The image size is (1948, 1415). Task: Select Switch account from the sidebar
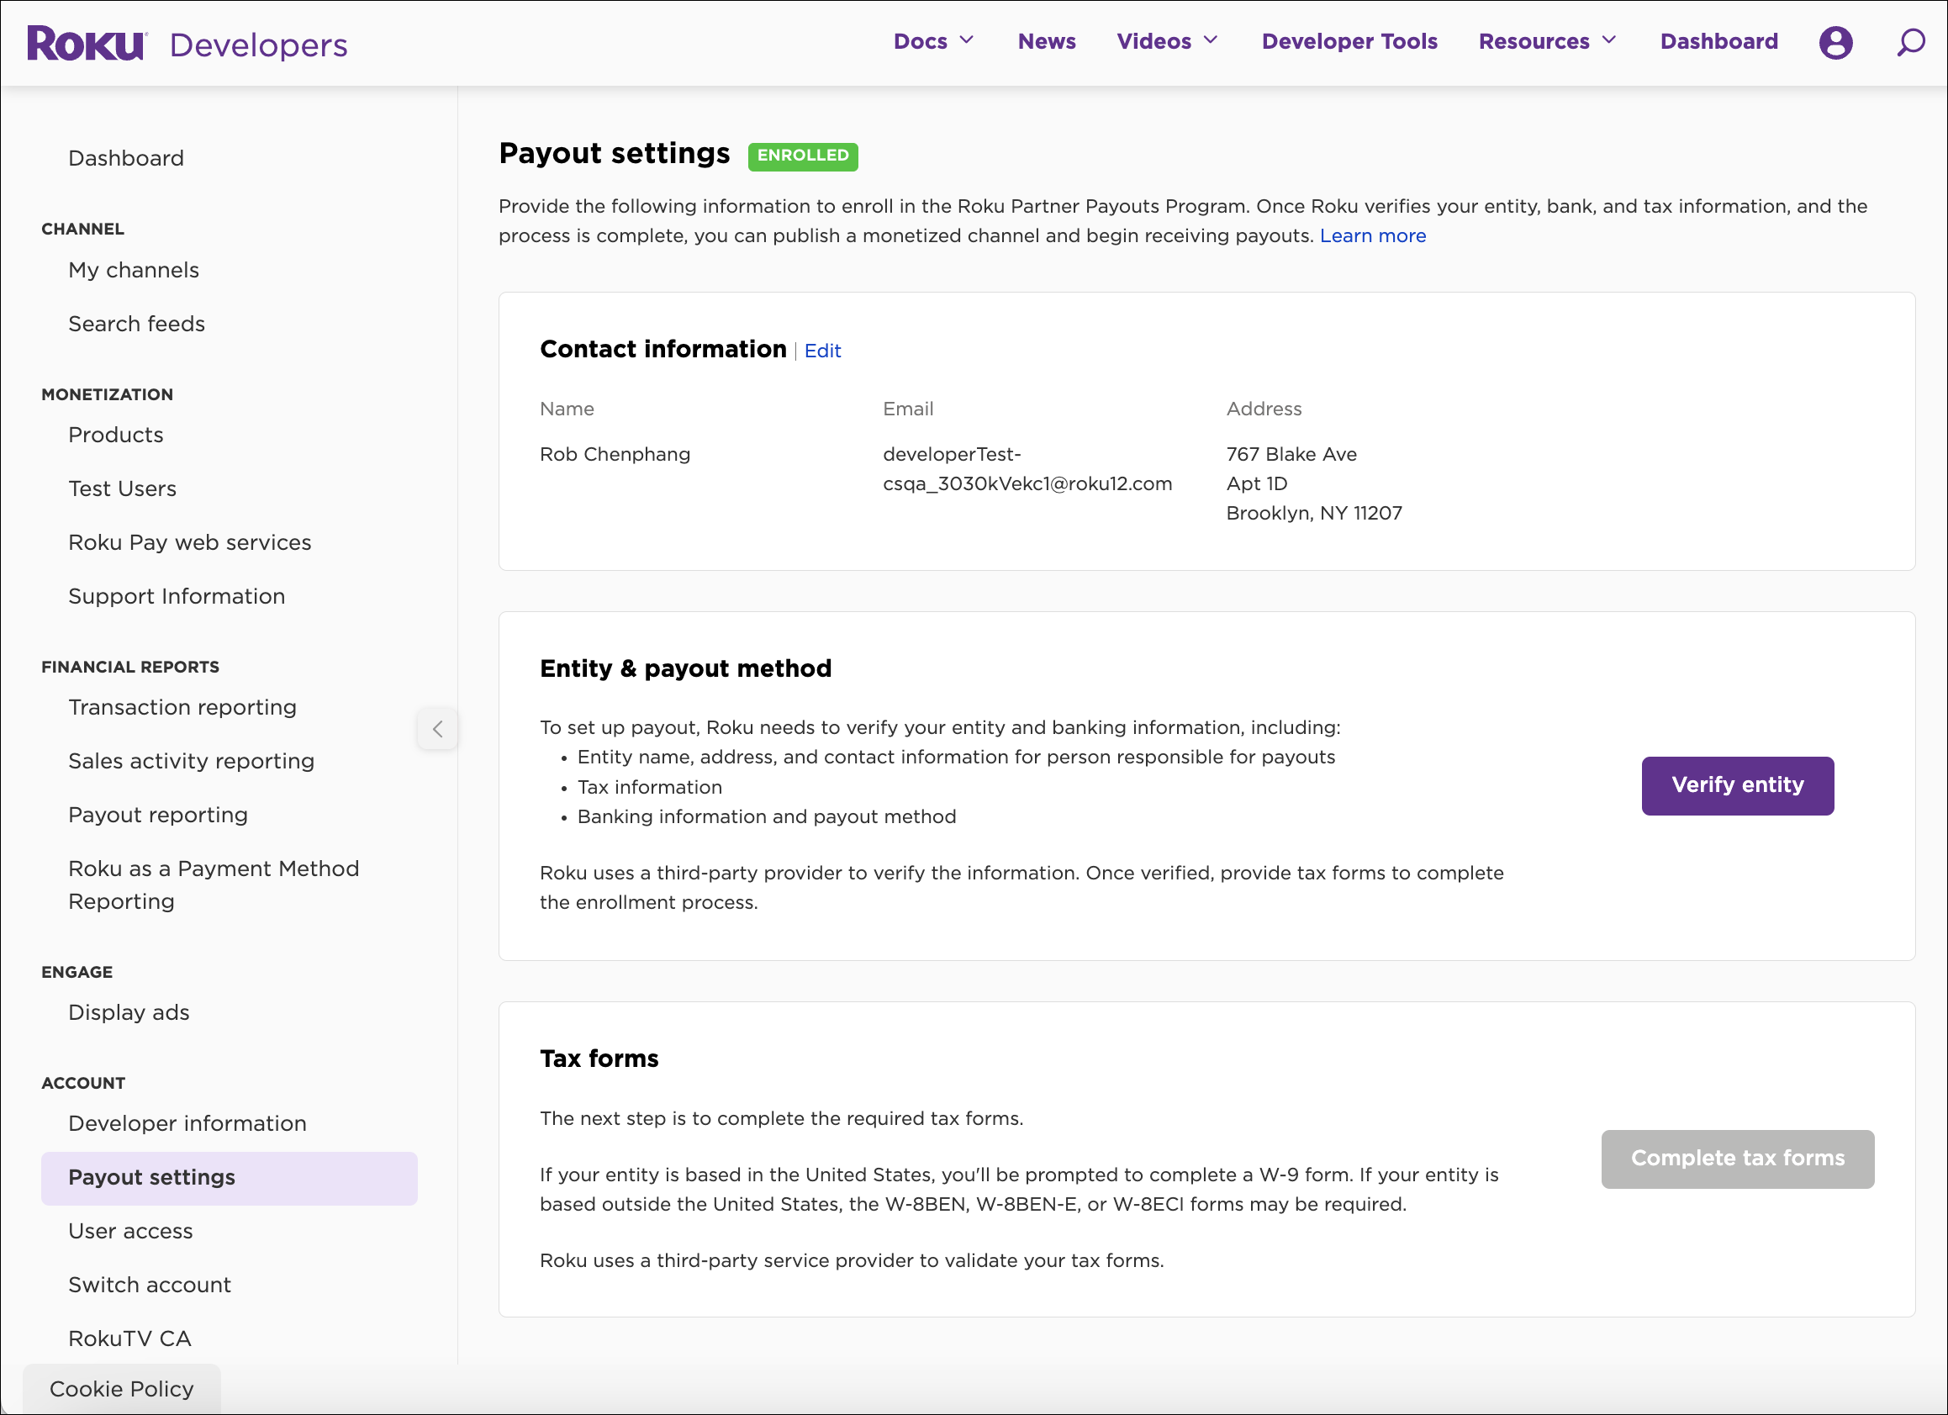pyautogui.click(x=149, y=1285)
